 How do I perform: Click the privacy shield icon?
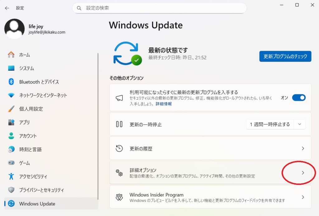coord(11,190)
